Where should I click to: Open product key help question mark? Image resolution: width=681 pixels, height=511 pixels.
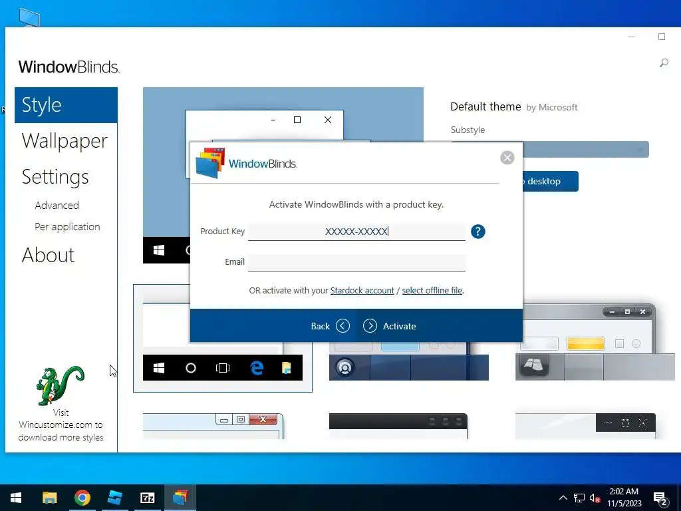click(x=477, y=232)
